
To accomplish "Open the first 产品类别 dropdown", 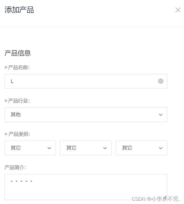I will point(30,148).
